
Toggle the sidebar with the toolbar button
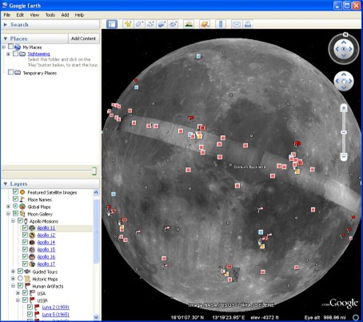(x=112, y=24)
